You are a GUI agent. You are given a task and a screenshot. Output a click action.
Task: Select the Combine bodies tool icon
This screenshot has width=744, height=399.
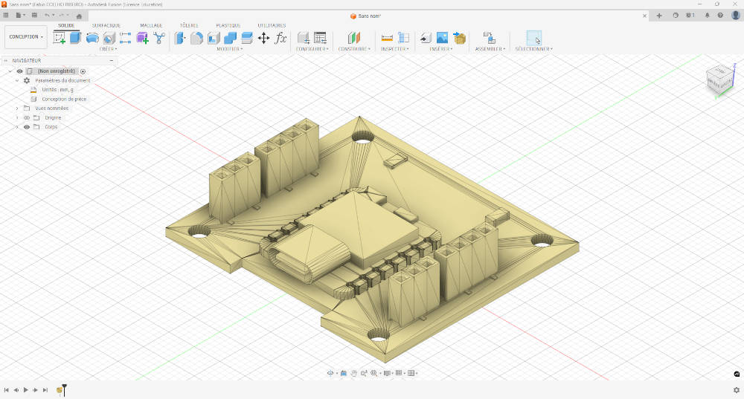230,38
